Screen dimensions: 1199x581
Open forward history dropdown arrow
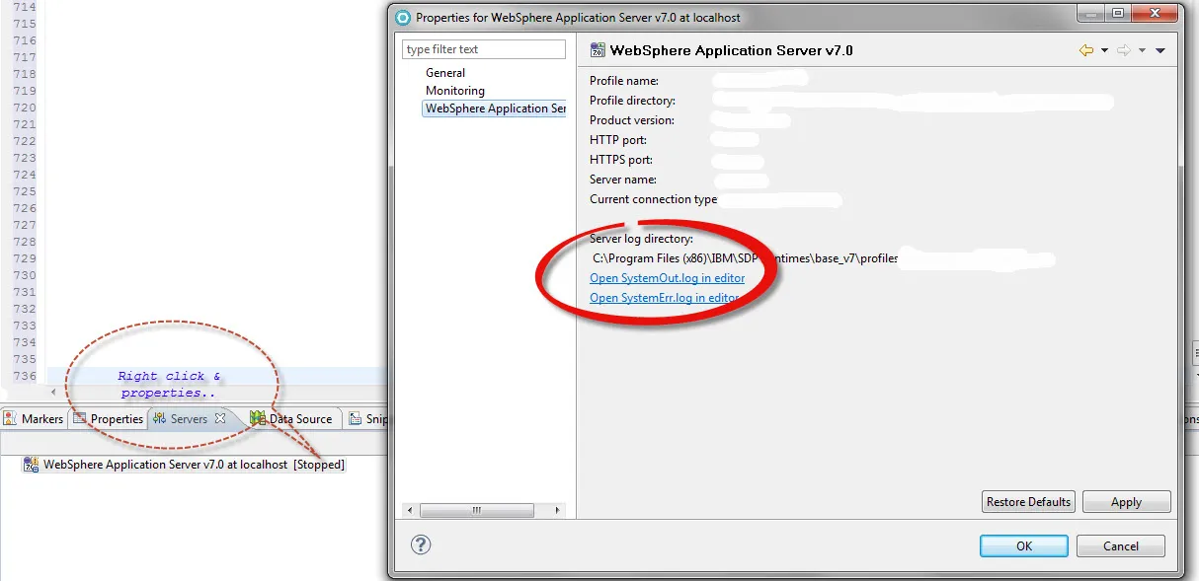[1142, 50]
